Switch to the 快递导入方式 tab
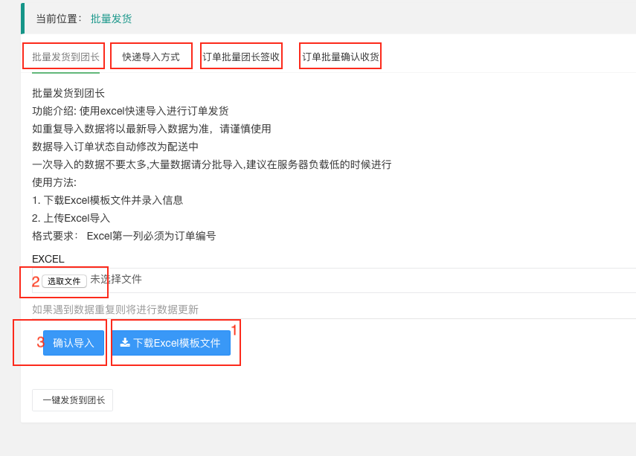This screenshot has width=636, height=456. [x=151, y=57]
